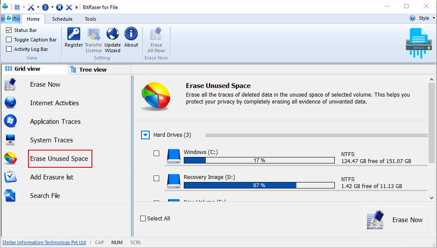Switch to the Tools ribbon tab
Image resolution: width=437 pixels, height=248 pixels.
(90, 19)
